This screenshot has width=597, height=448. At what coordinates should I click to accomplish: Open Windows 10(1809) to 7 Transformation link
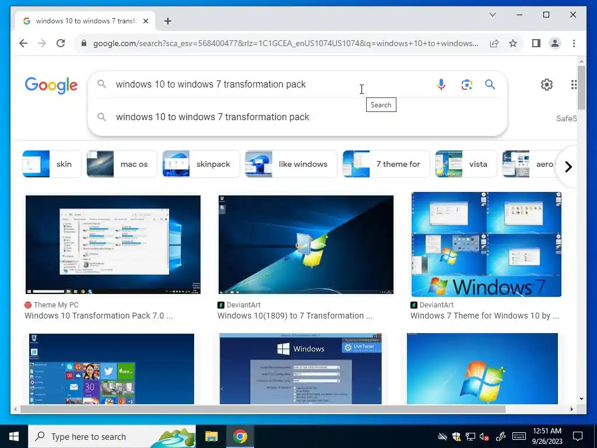click(295, 316)
